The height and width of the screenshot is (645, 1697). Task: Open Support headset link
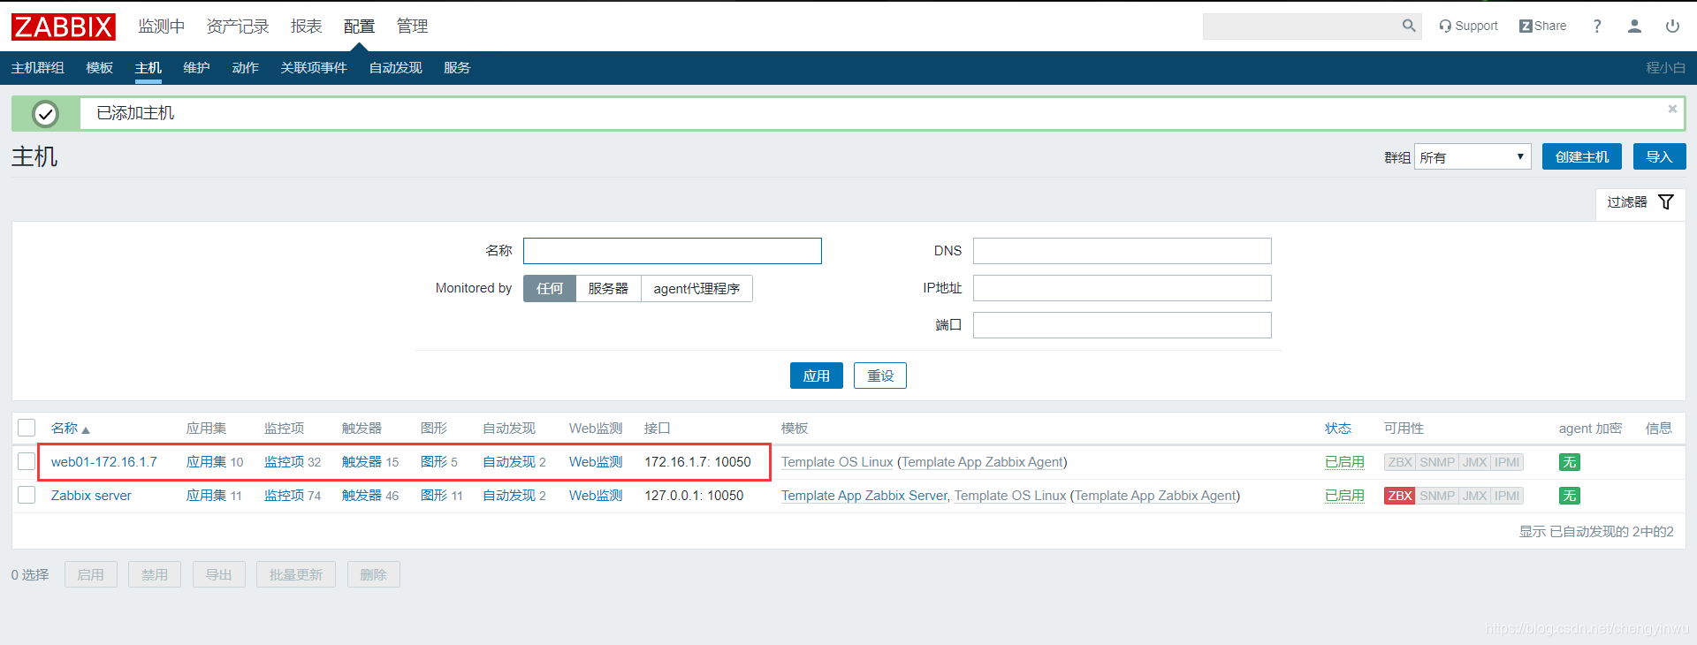1468,26
